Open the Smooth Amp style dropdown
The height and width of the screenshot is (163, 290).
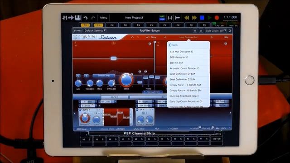click(104, 76)
